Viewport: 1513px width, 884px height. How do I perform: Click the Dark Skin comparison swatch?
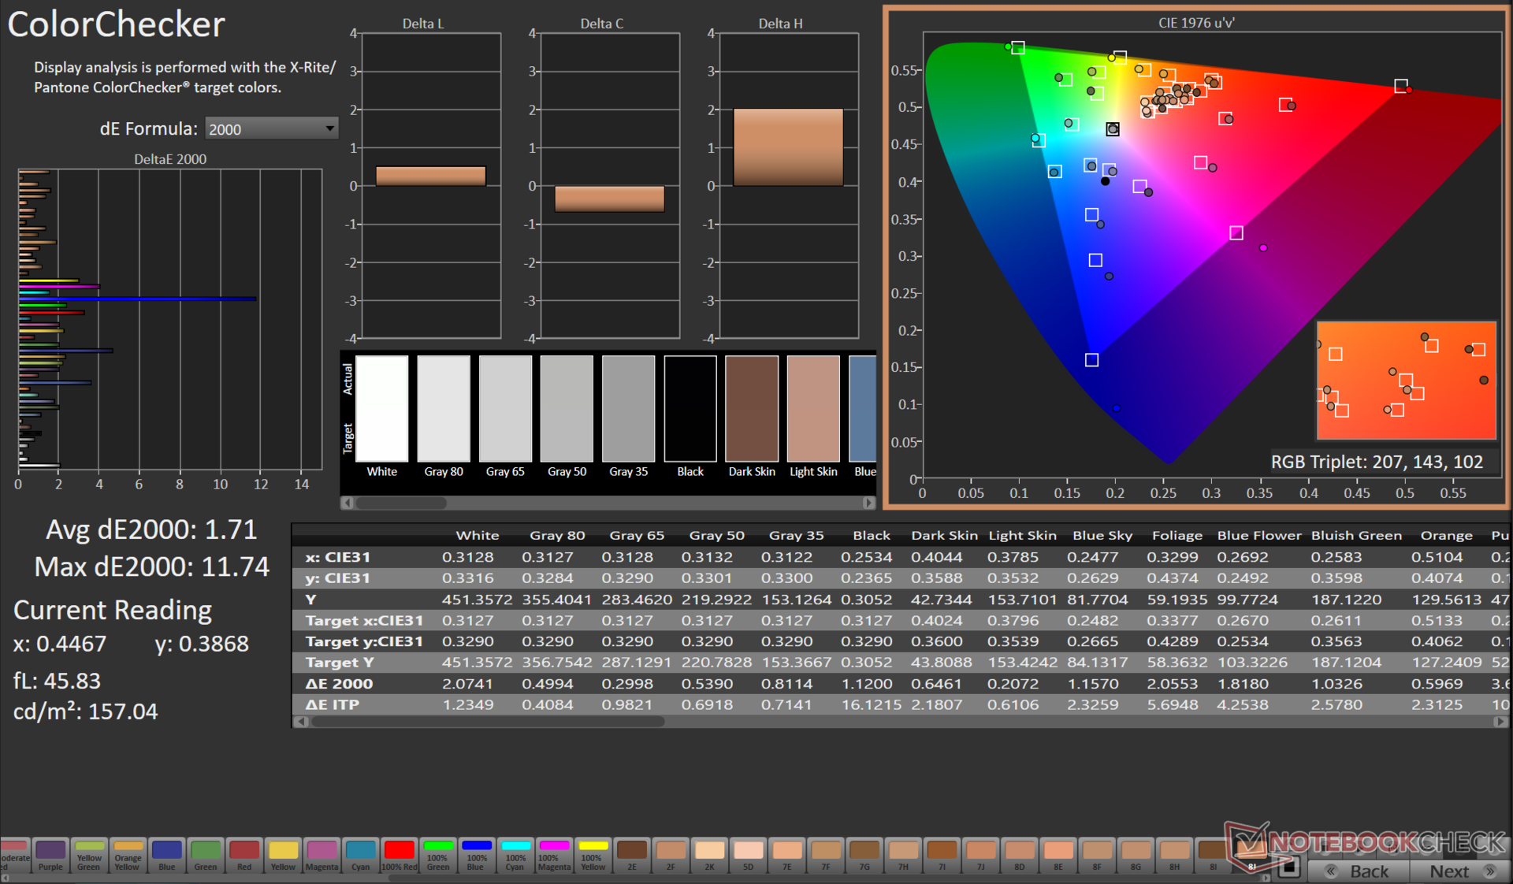(752, 409)
